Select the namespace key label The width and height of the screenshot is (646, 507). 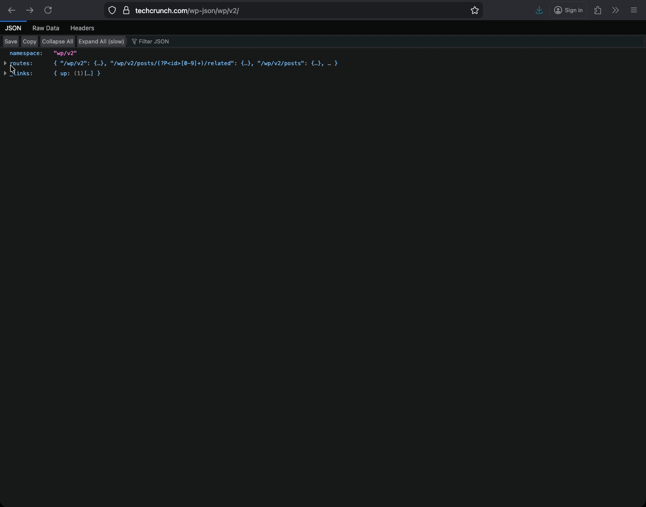coord(26,53)
